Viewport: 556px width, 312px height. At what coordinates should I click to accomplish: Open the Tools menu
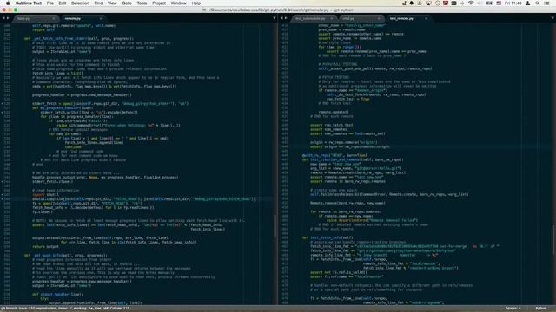point(142,3)
